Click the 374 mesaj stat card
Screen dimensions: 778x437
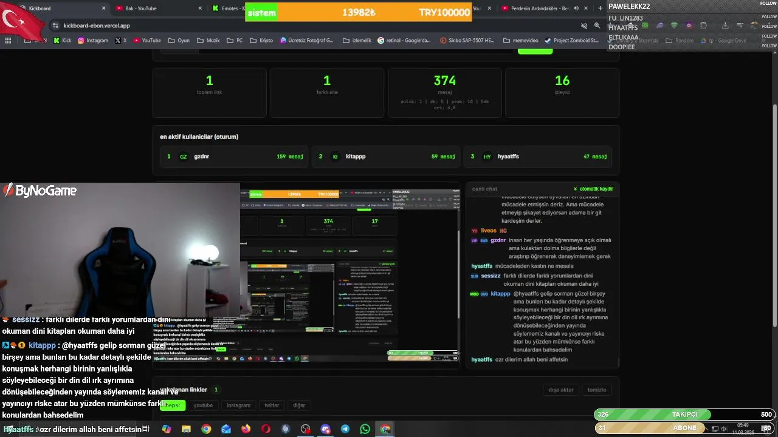[445, 92]
